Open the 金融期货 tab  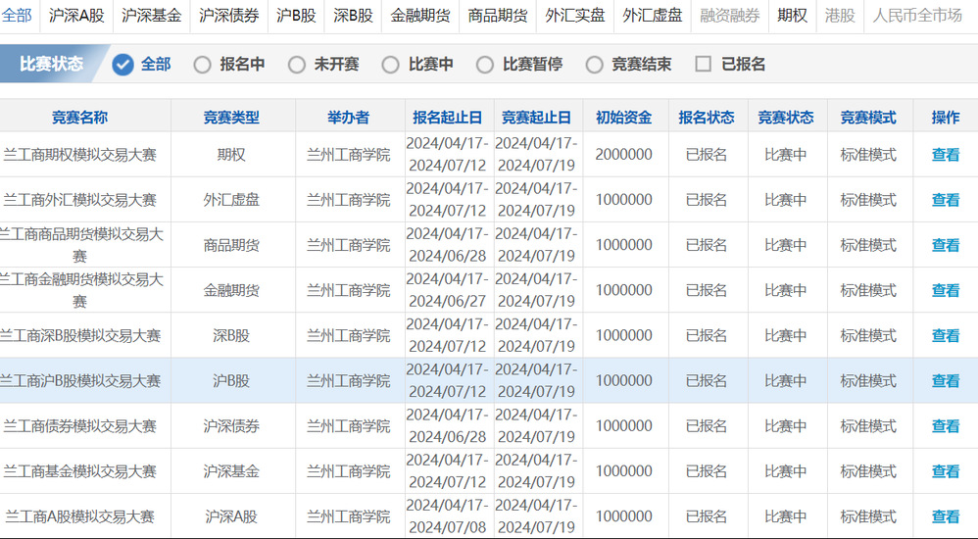[420, 16]
